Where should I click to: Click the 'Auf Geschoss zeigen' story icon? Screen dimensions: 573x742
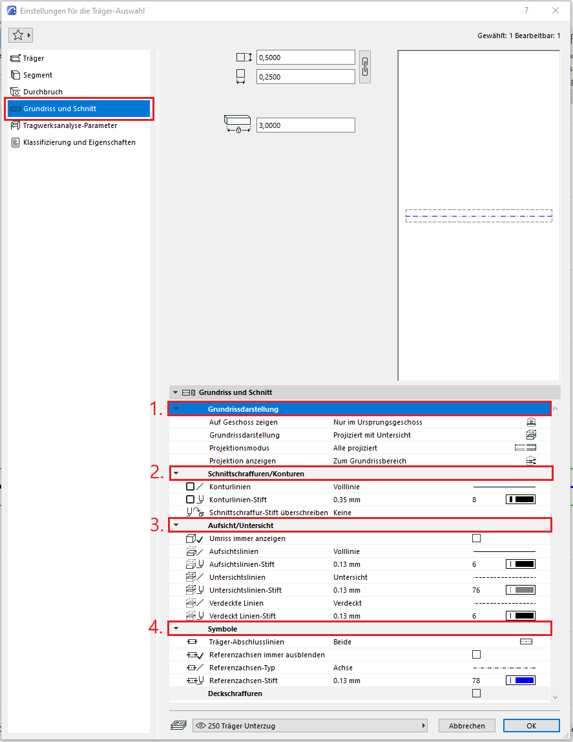[x=531, y=422]
